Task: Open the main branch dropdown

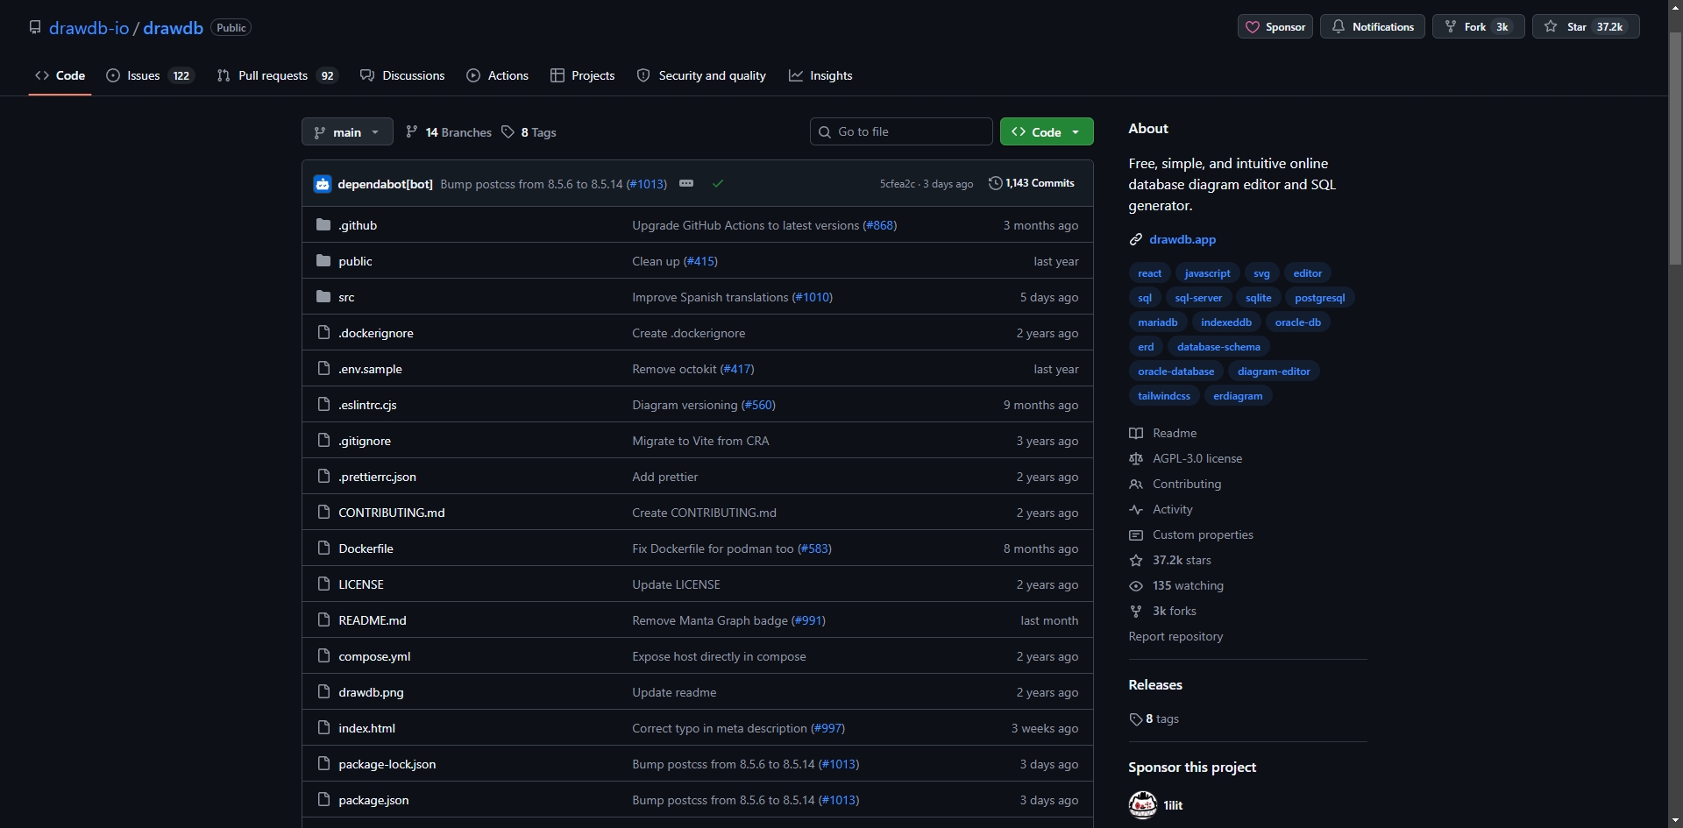Action: [347, 132]
